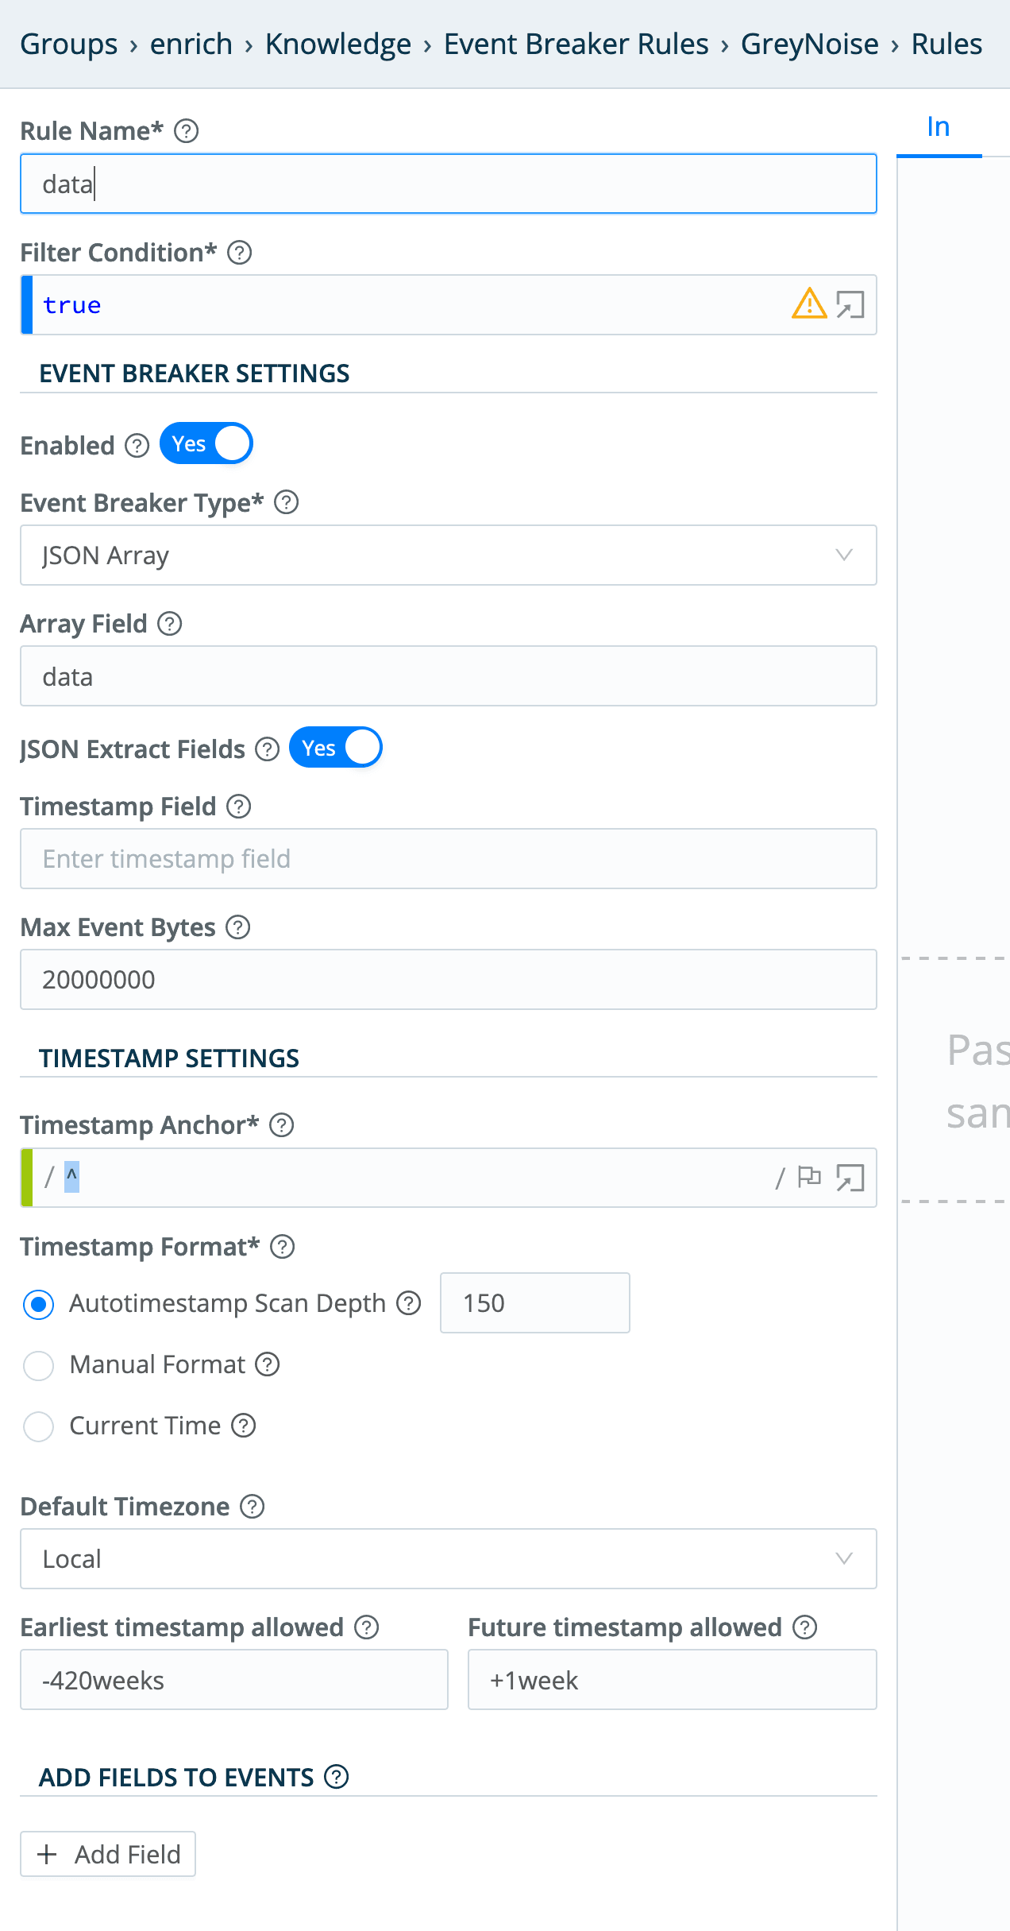Click the empty Timestamp Field input

(448, 859)
